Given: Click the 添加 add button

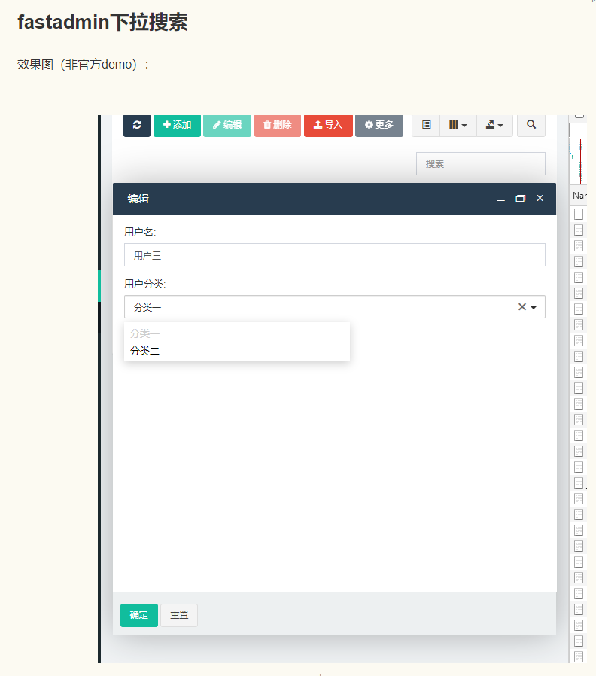Looking at the screenshot, I should [177, 126].
